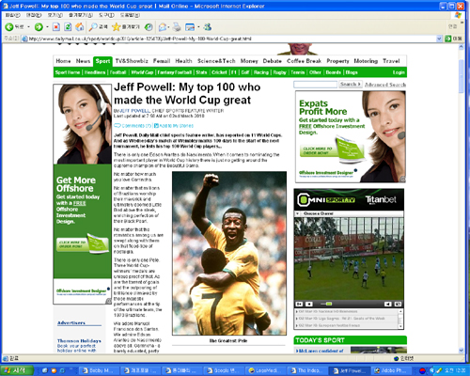Open the Mail icon dropdown arrow
This screenshot has width=470, height=376.
pyautogui.click(x=168, y=27)
